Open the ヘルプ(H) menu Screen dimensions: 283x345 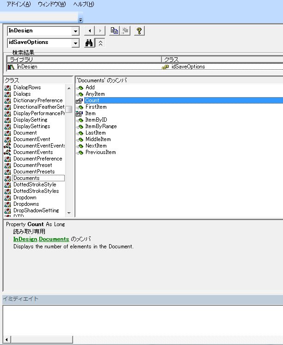tap(84, 4)
